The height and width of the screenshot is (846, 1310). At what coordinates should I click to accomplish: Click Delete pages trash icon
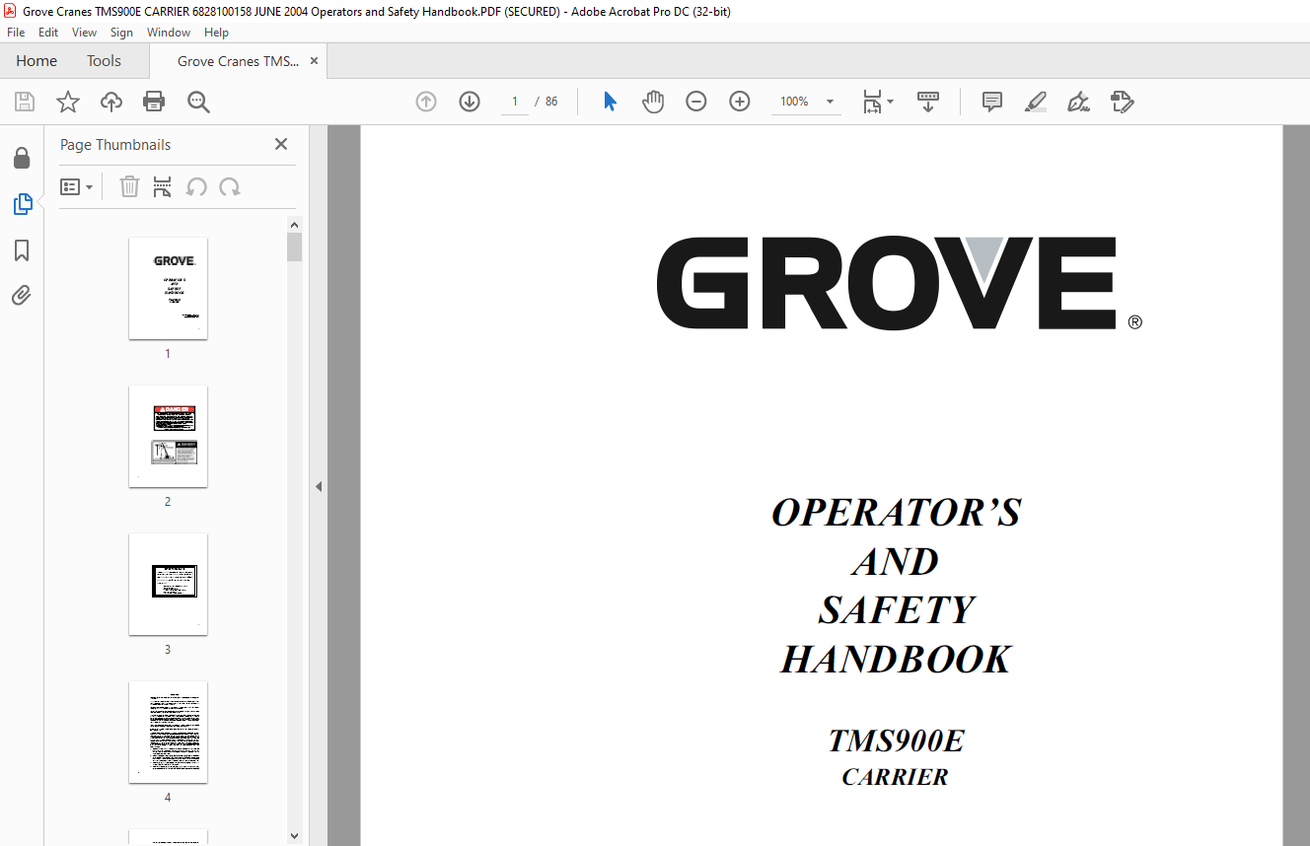[x=129, y=186]
